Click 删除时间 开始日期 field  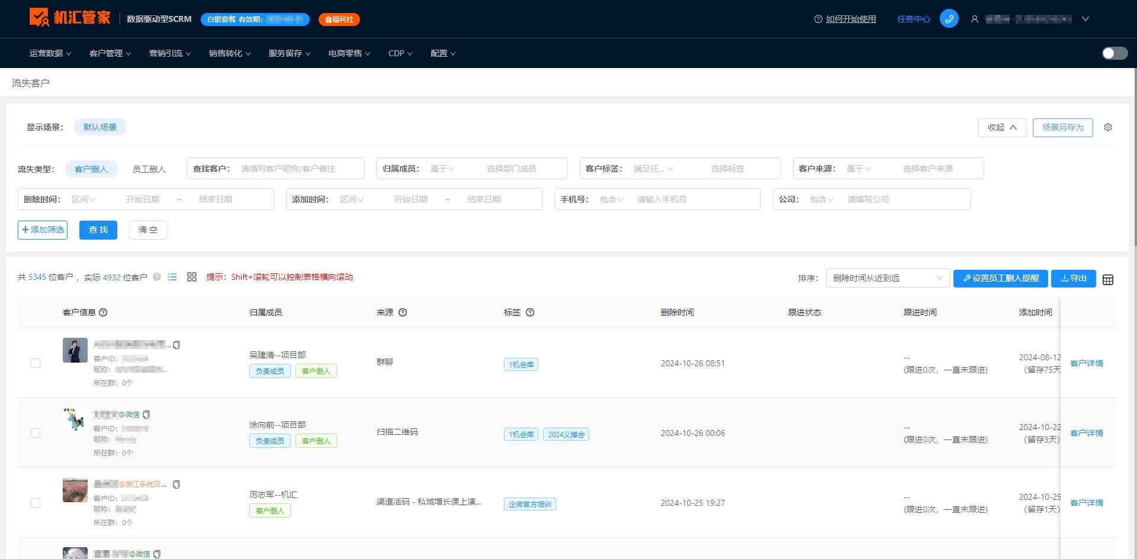pos(142,199)
